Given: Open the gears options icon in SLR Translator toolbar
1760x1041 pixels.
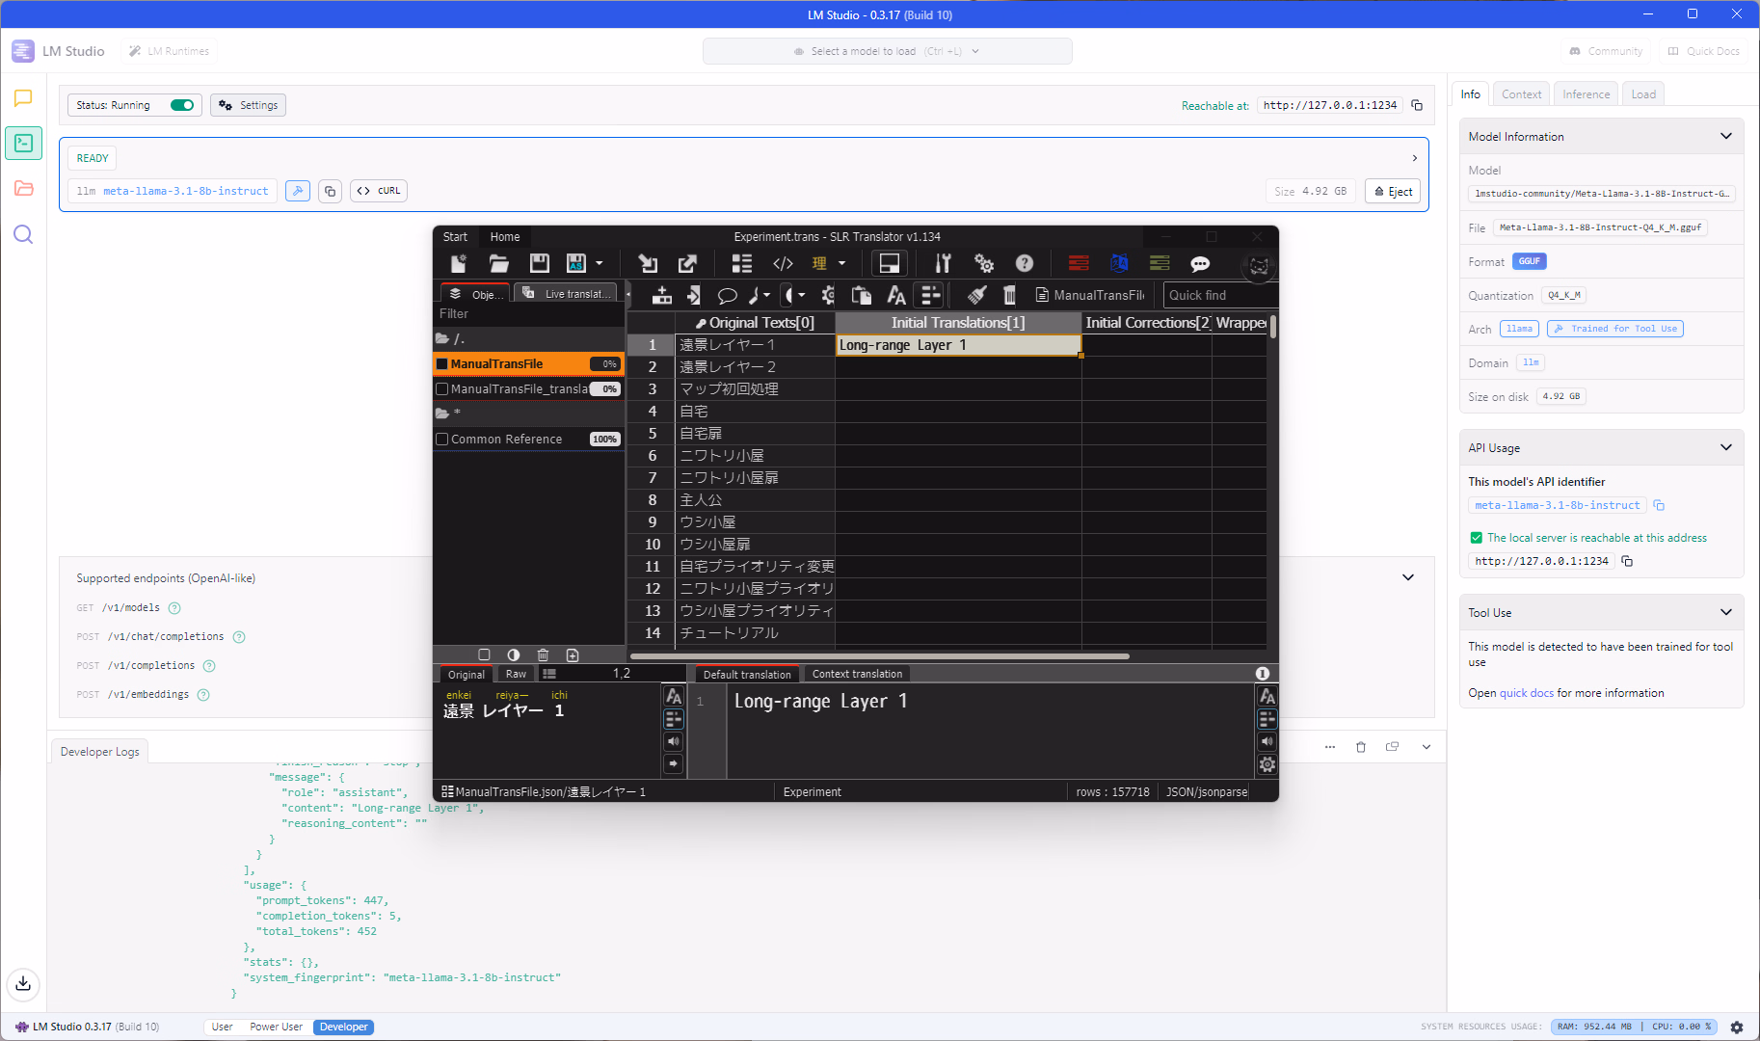Looking at the screenshot, I should 983,263.
